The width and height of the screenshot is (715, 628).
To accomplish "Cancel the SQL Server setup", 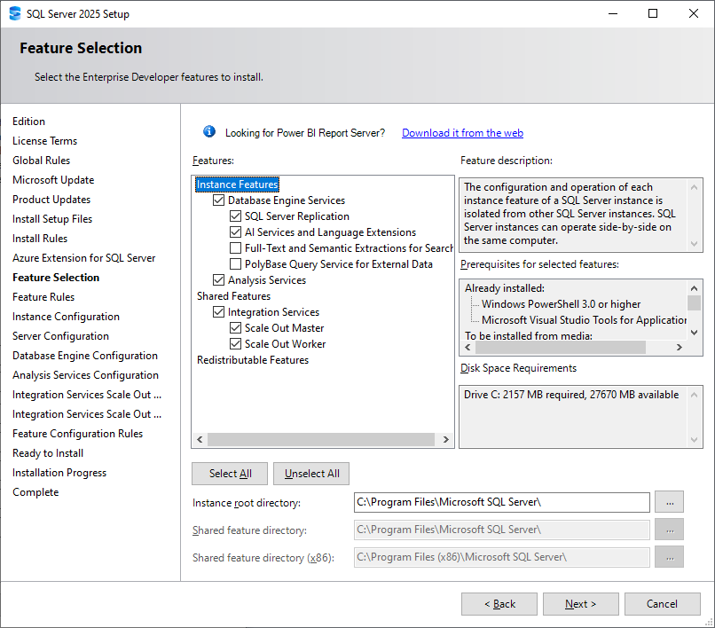I will (662, 604).
